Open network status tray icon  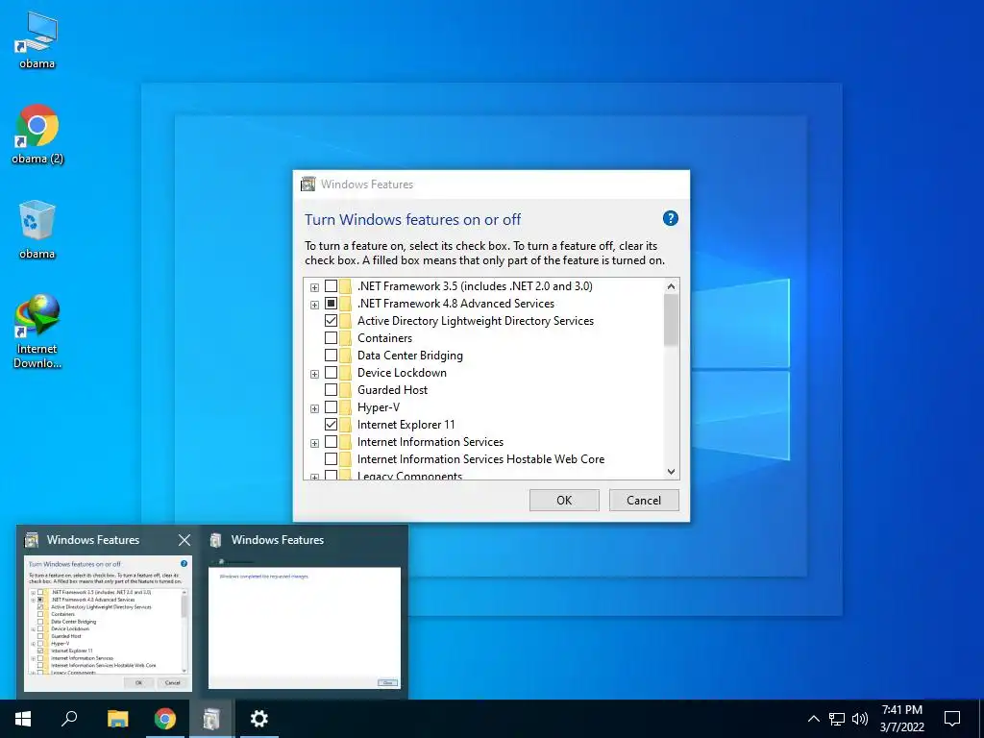click(837, 719)
